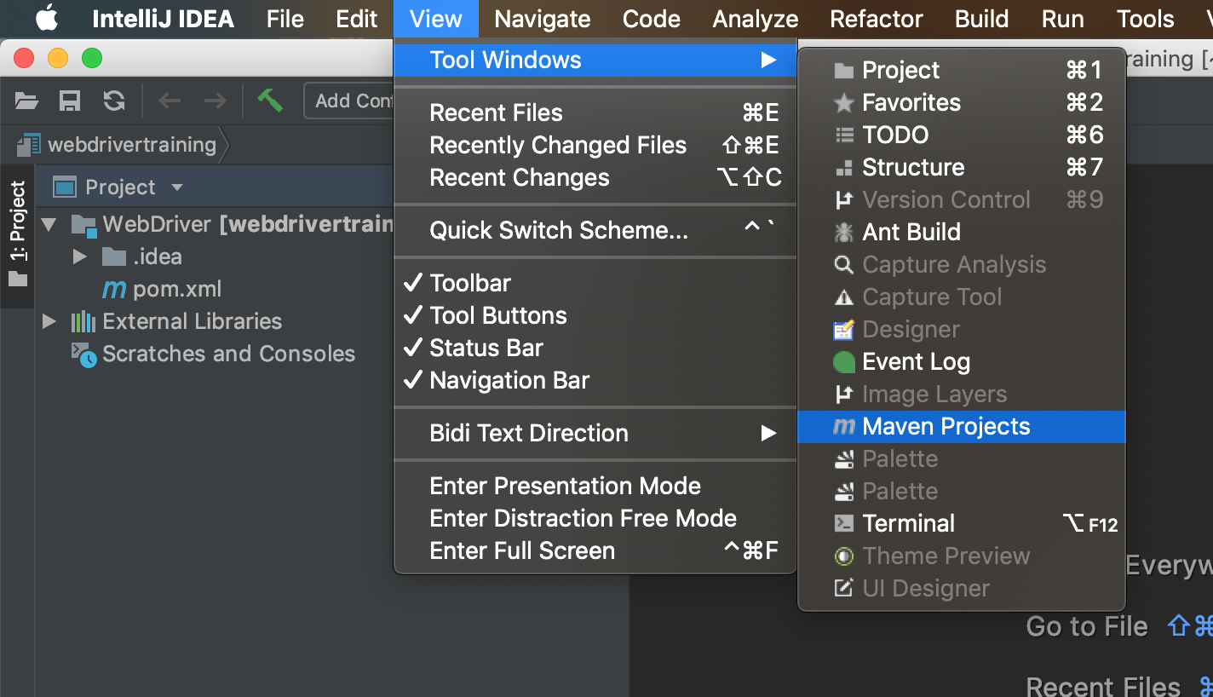Toggle the Navigation Bar option

[x=509, y=380]
